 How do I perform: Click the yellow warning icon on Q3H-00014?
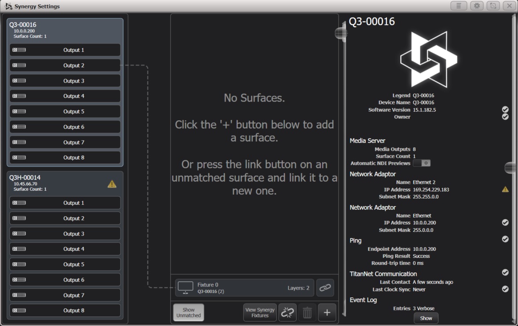[x=112, y=184]
